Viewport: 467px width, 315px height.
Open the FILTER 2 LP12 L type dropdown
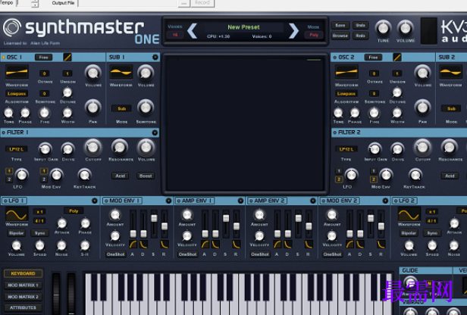pos(346,149)
